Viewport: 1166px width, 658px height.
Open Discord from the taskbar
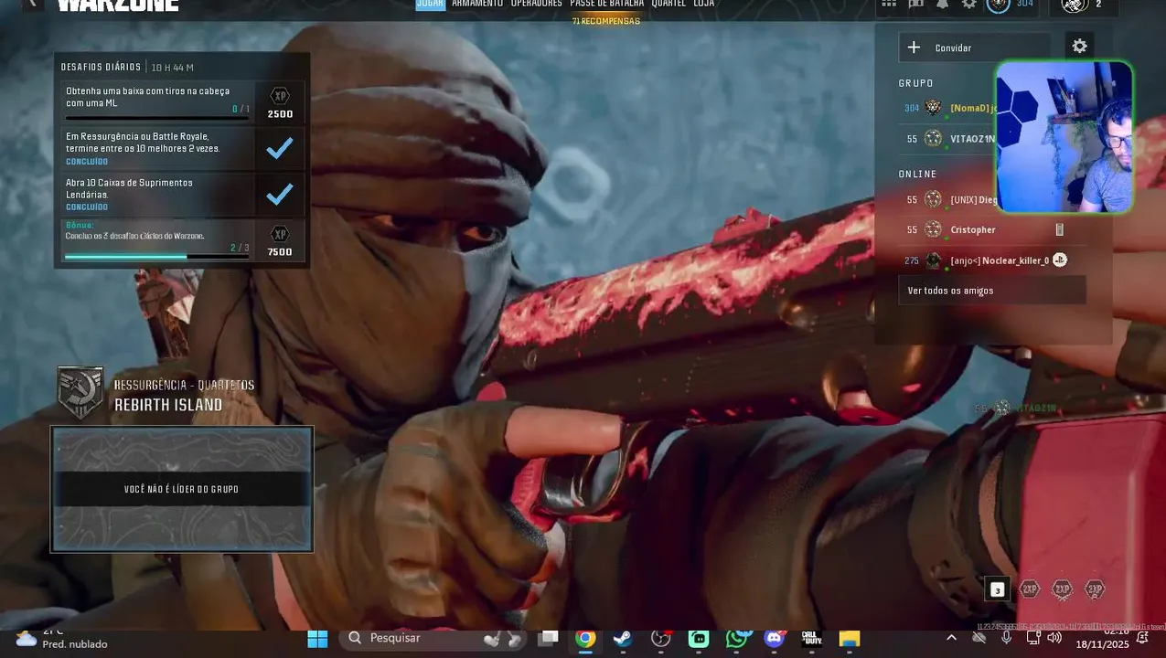click(x=775, y=639)
